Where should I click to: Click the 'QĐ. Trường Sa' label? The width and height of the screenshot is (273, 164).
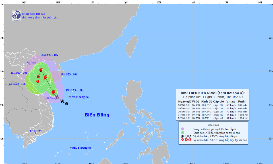82,147
